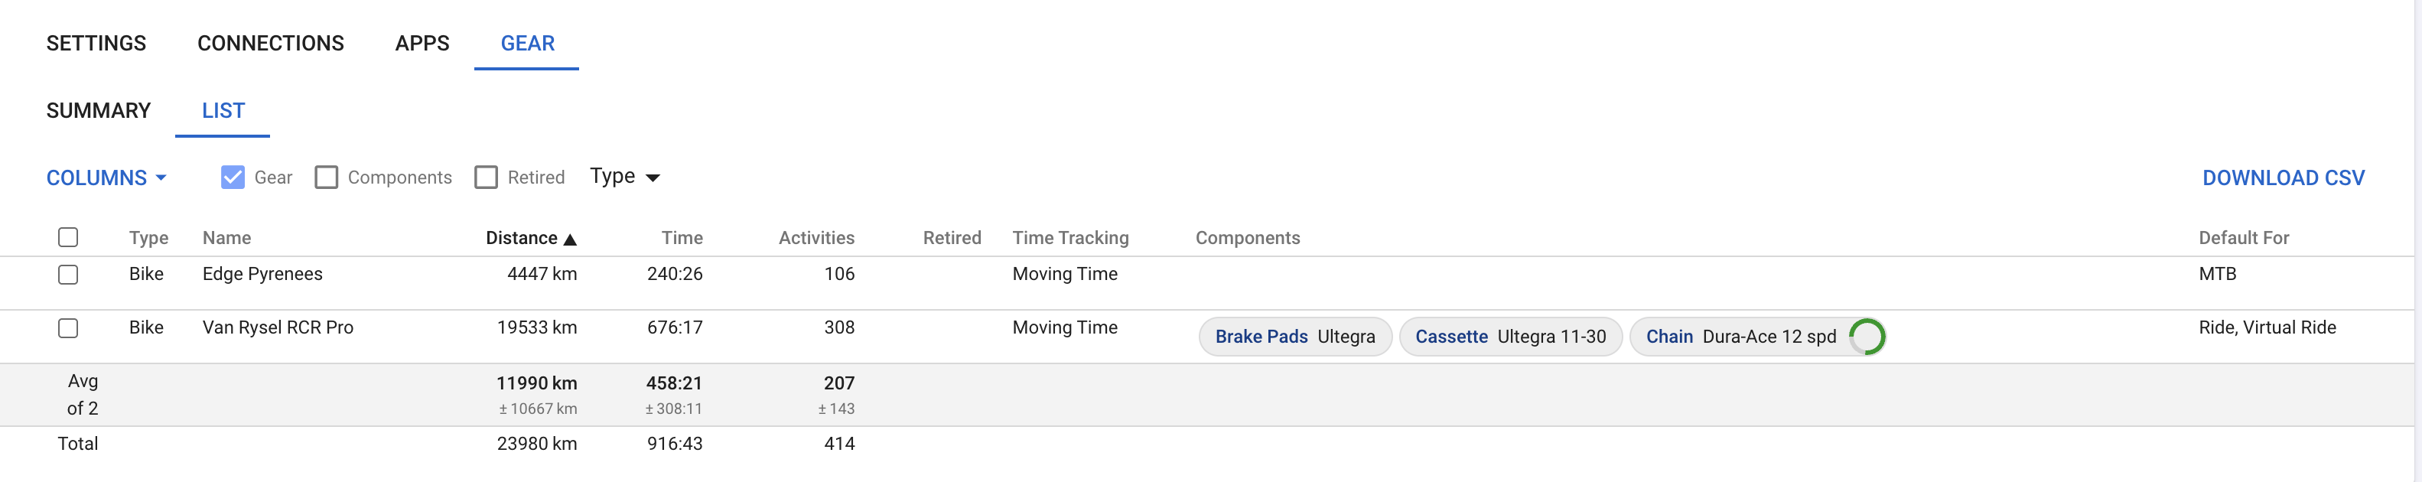
Task: Switch to the SETTINGS tab
Action: coord(96,43)
